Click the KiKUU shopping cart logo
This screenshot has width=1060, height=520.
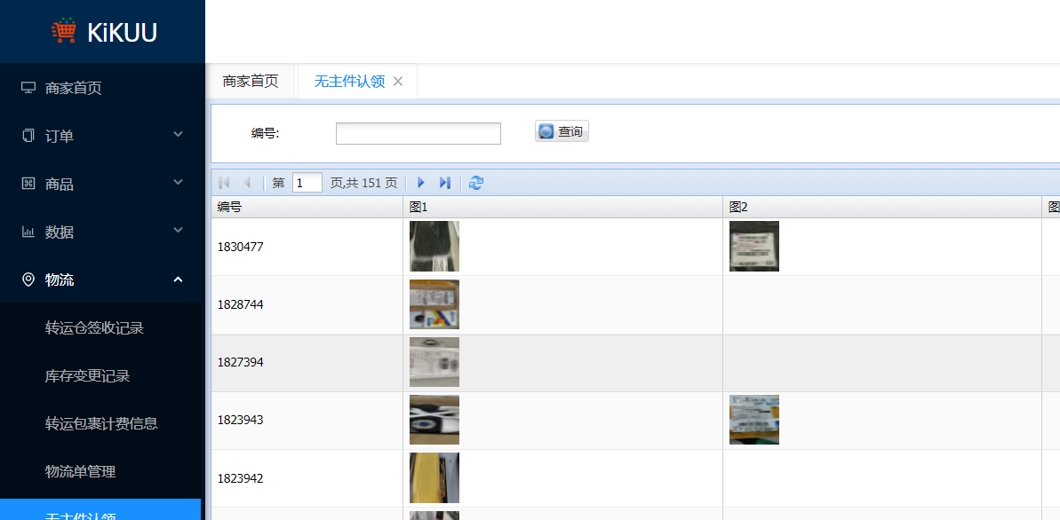[x=64, y=31]
